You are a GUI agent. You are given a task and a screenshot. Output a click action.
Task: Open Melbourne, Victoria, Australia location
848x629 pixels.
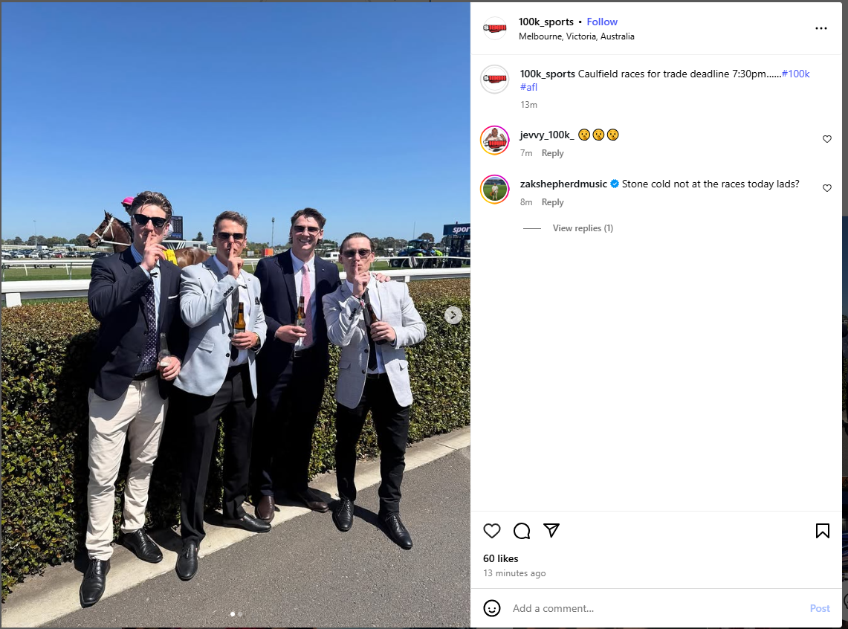(577, 36)
